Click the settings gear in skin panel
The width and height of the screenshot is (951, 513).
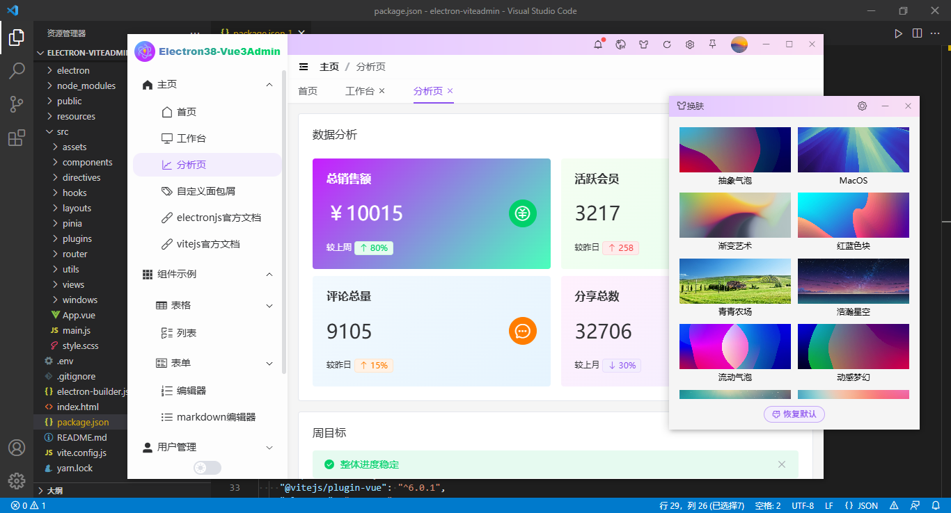(862, 106)
